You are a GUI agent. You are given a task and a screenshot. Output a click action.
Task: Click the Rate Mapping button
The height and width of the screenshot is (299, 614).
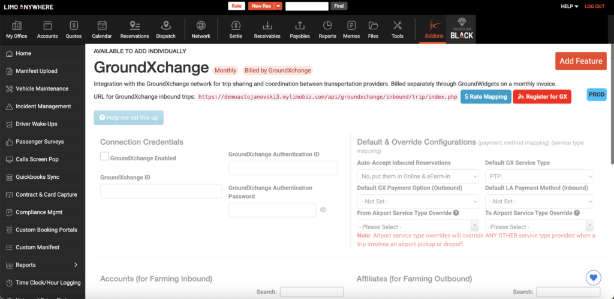tap(485, 96)
